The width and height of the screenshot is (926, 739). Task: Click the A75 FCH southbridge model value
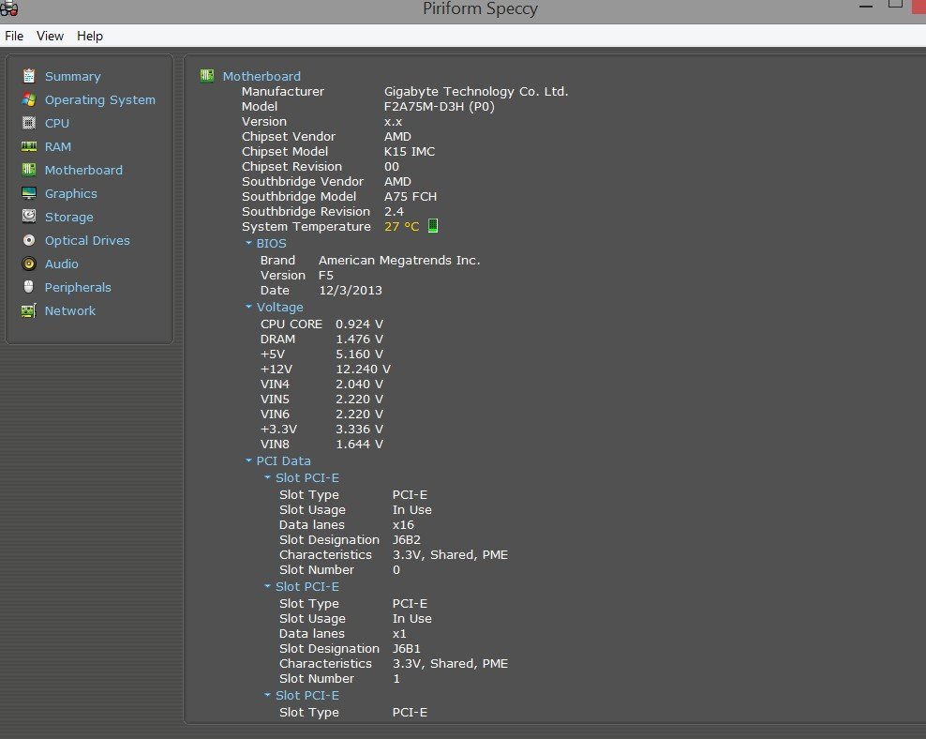click(411, 196)
